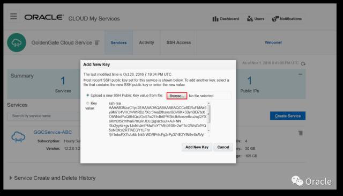Click the Summary heading
The height and width of the screenshot is (196, 343).
[22, 76]
